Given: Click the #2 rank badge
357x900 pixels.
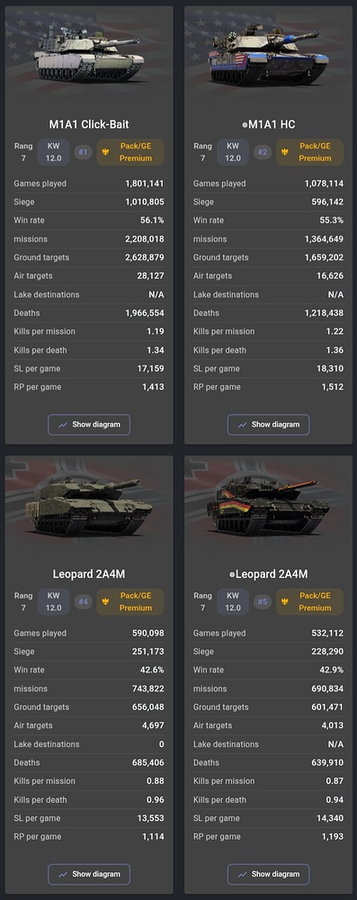Looking at the screenshot, I should (x=263, y=152).
